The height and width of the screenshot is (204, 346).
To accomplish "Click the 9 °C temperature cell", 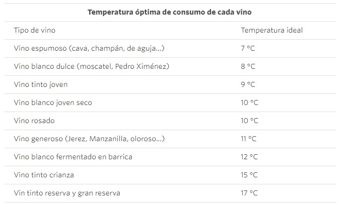I will (248, 84).
